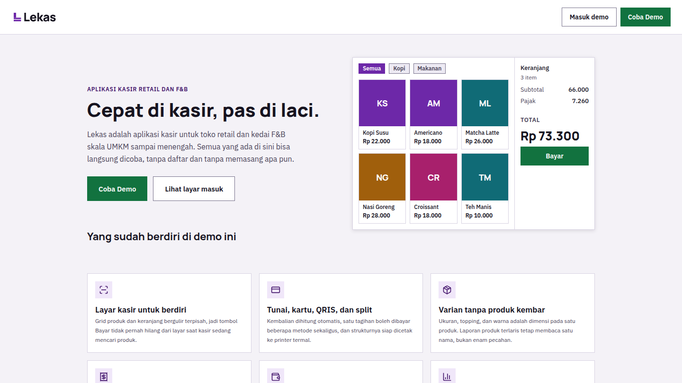Click the TOTAL label in the cart

(x=530, y=120)
